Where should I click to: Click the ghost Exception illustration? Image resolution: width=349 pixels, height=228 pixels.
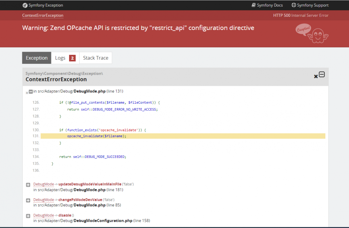tap(312, 34)
